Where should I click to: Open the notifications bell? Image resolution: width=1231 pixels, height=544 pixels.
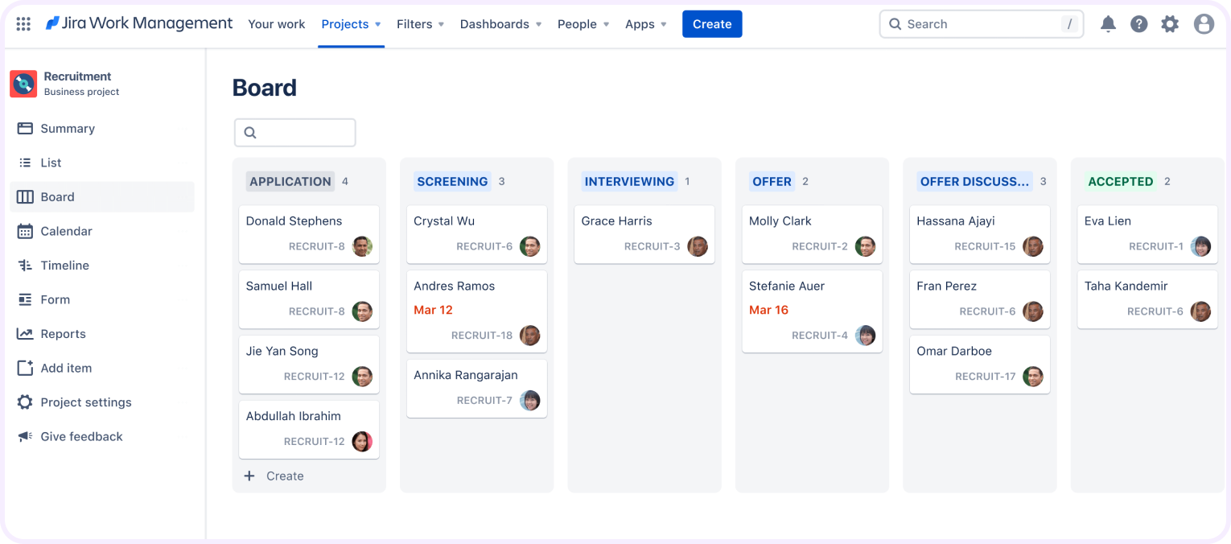coord(1108,24)
